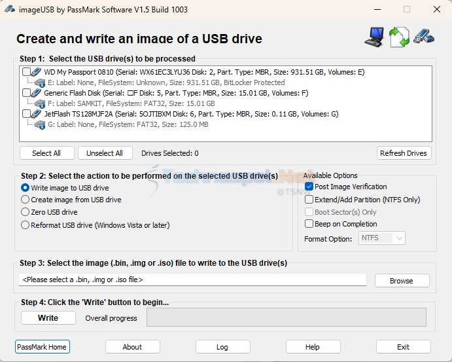Close the imageUSB window

(437, 10)
